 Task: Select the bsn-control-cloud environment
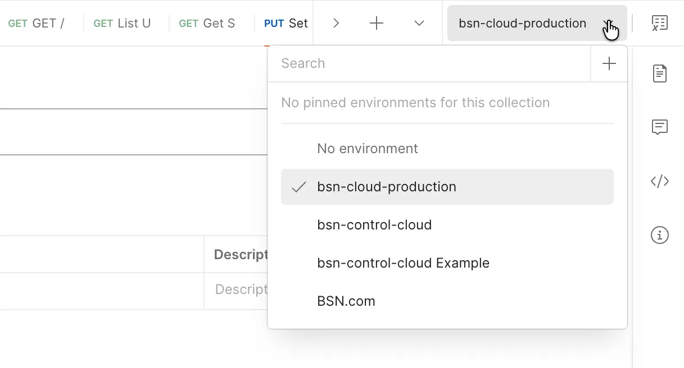click(x=447, y=225)
